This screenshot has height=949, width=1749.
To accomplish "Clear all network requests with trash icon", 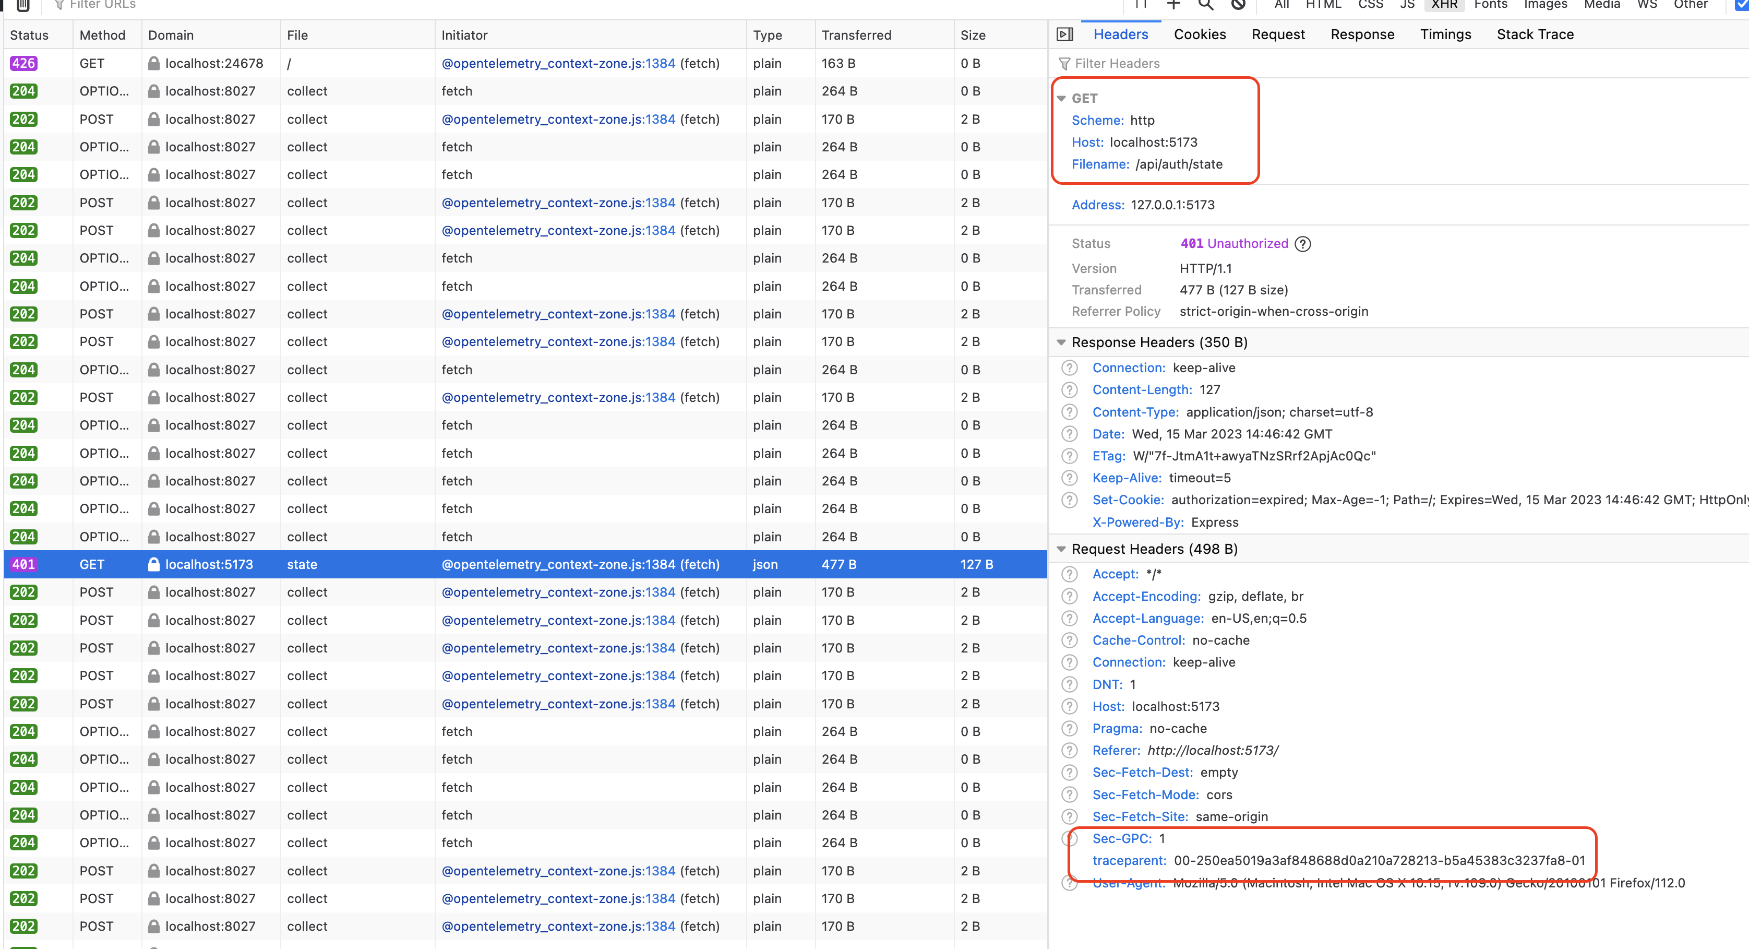I will [x=22, y=5].
